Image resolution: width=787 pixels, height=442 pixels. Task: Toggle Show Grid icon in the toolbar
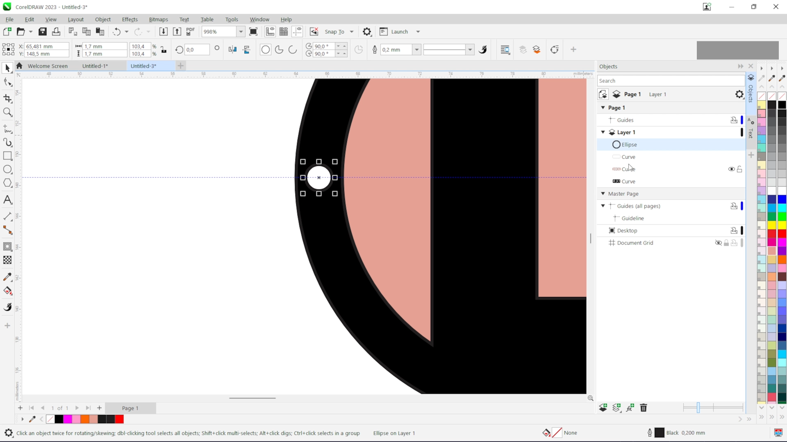(x=284, y=32)
